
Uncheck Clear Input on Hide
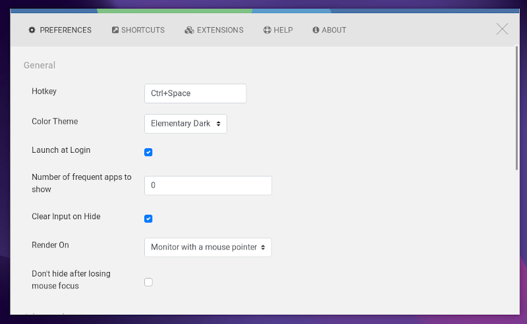click(x=148, y=219)
